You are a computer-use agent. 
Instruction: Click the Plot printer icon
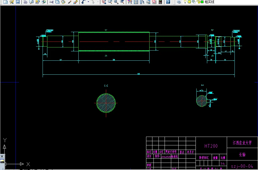(25, 2)
